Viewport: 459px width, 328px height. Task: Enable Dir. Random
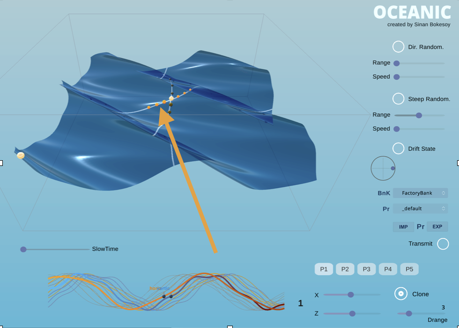pyautogui.click(x=398, y=46)
